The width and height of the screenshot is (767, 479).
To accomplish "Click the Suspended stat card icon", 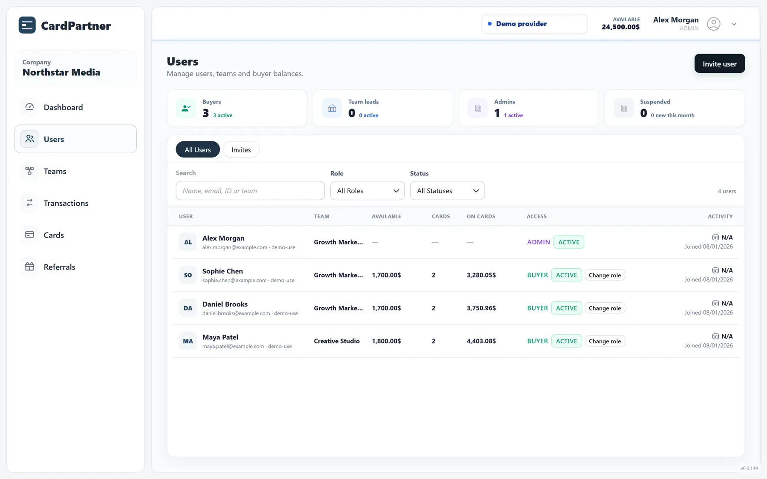I will (624, 108).
